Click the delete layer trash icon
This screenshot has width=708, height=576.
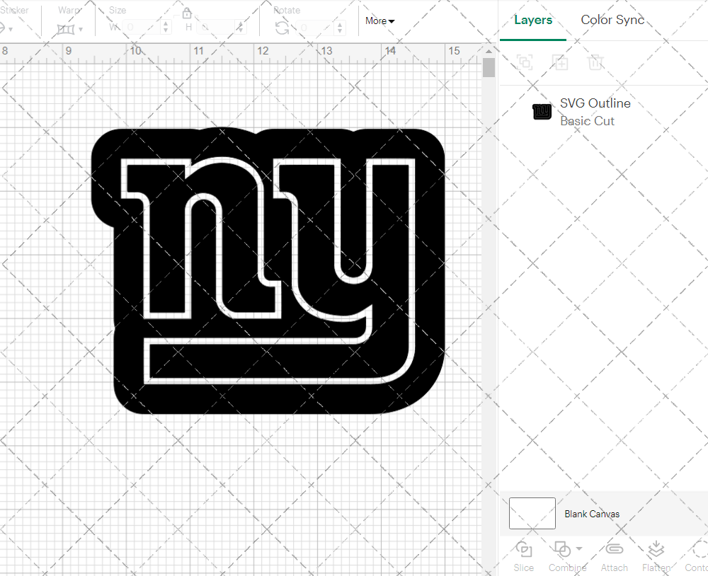595,62
